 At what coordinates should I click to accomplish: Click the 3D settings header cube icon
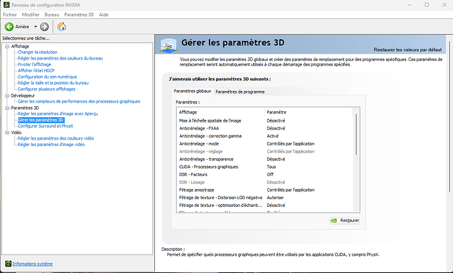(169, 45)
